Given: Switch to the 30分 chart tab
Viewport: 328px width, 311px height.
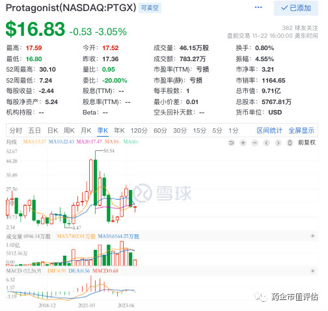Looking at the screenshot, I should coord(180,131).
